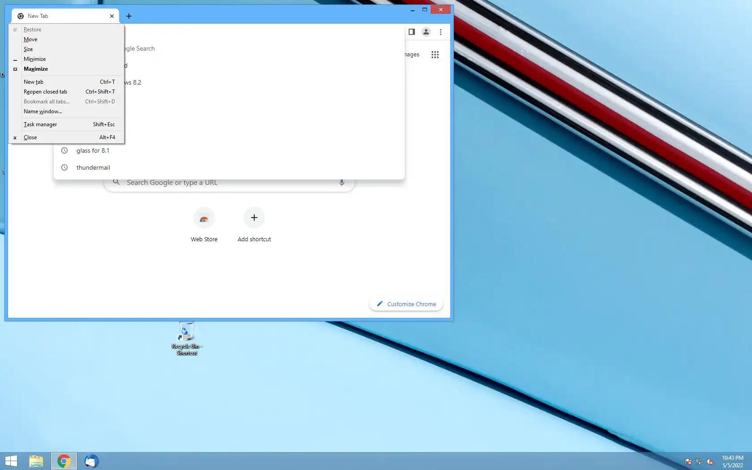The height and width of the screenshot is (470, 752).
Task: Open Thunderbird from the taskbar
Action: (x=92, y=461)
